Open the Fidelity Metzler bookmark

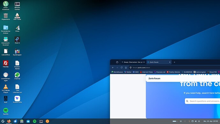tap(173, 72)
